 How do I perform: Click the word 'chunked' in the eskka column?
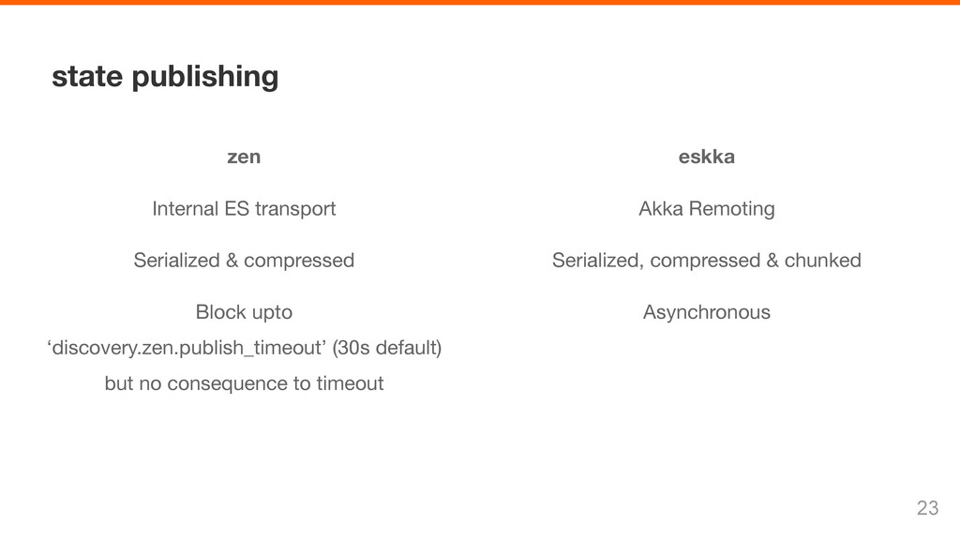point(823,261)
